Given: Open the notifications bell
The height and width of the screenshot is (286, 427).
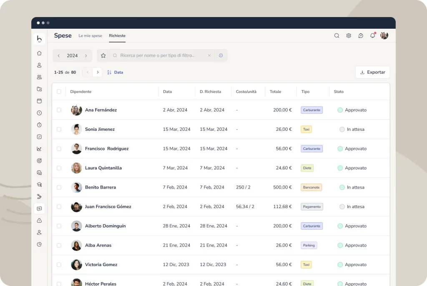Looking at the screenshot, I should click(x=372, y=36).
